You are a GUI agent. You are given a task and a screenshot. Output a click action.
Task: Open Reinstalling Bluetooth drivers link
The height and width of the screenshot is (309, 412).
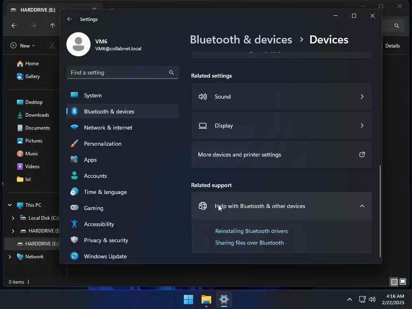[x=251, y=231]
